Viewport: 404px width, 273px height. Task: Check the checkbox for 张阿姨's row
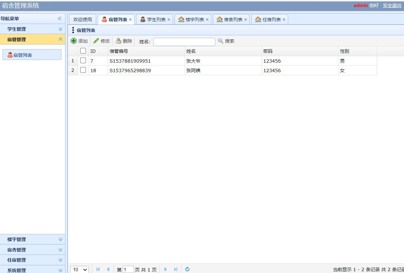coord(83,70)
